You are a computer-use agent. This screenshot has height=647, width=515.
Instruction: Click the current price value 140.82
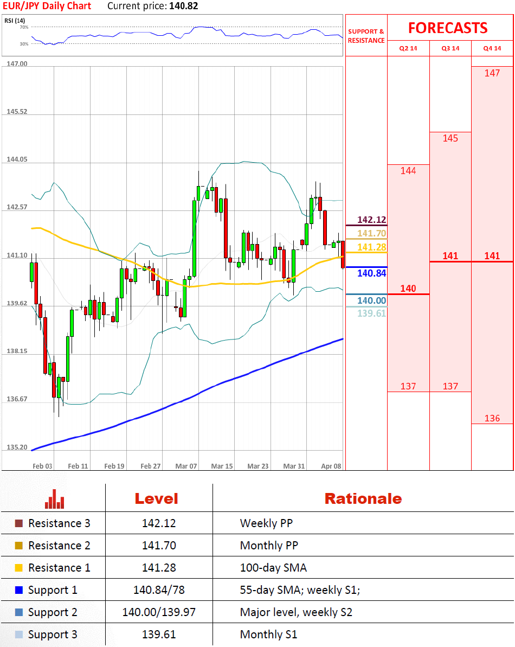[x=183, y=6]
